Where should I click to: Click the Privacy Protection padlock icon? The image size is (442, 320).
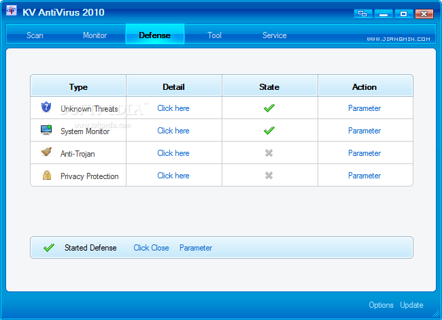47,175
